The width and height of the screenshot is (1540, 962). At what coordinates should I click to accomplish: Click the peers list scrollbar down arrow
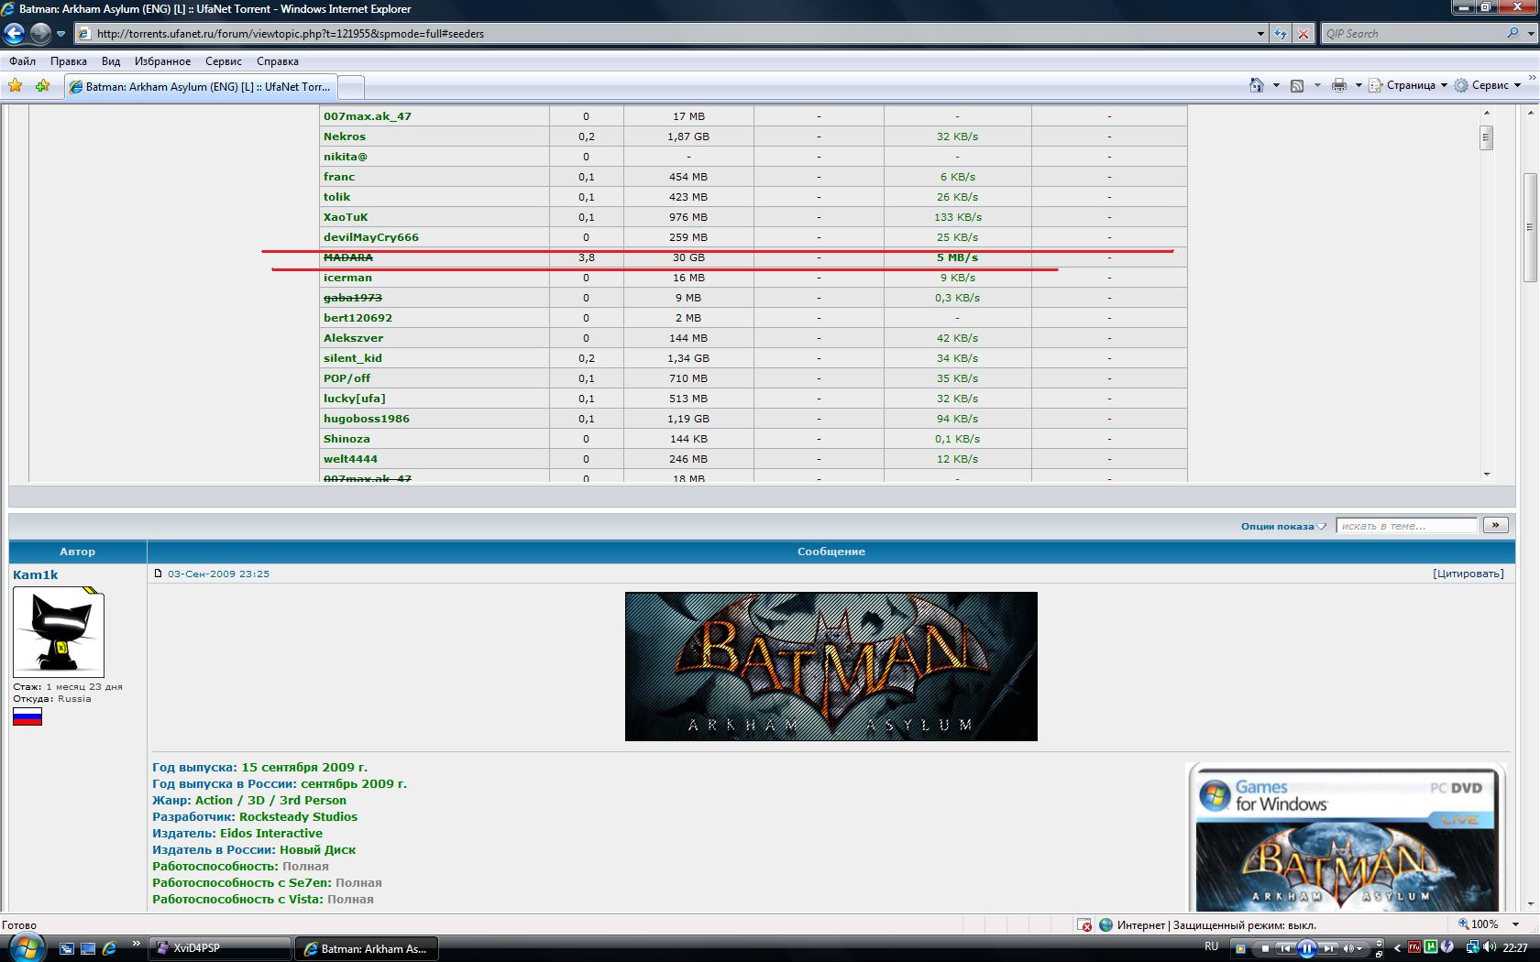coord(1487,475)
